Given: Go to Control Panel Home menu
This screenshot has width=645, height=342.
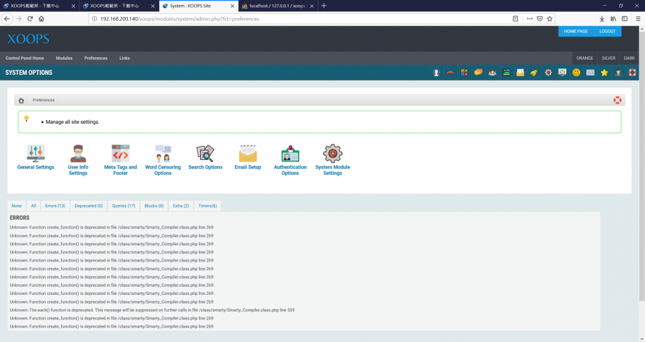Looking at the screenshot, I should click(25, 58).
